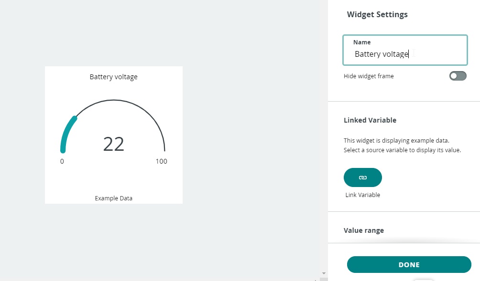Screen dimensions: 480x281
Task: Click the gauge maximum label 100
Action: point(161,161)
